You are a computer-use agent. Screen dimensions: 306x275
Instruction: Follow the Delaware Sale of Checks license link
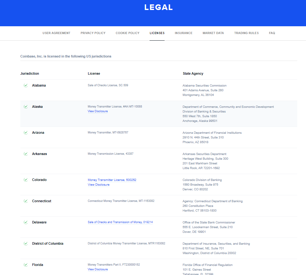[120, 222]
